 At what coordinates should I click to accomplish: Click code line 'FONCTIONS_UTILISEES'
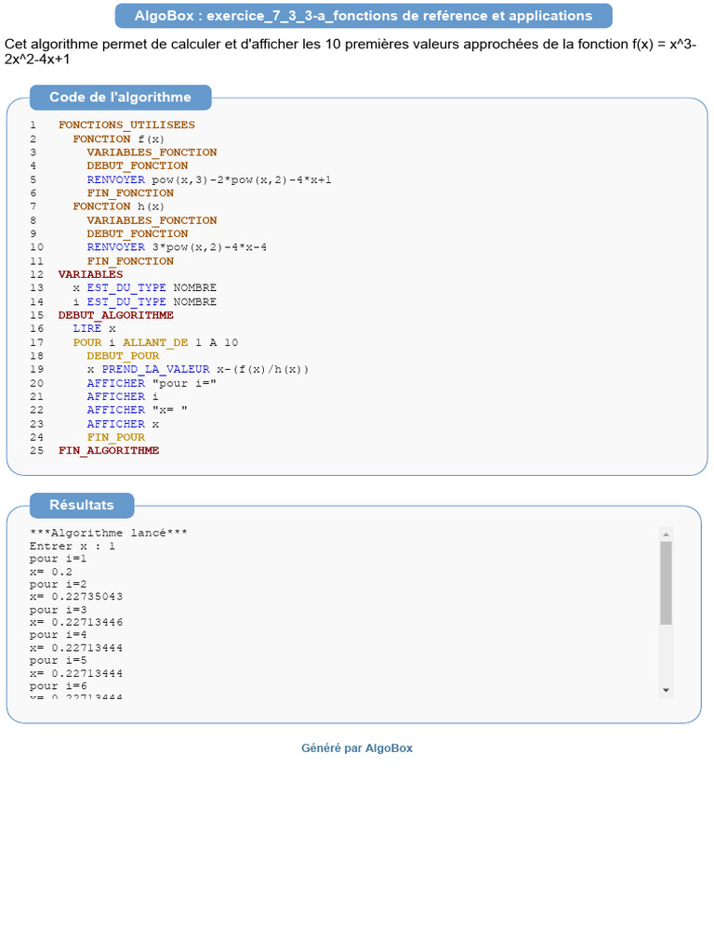126,126
